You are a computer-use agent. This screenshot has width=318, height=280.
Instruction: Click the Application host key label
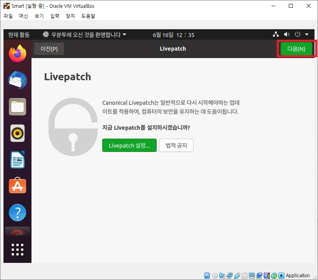[x=297, y=276]
